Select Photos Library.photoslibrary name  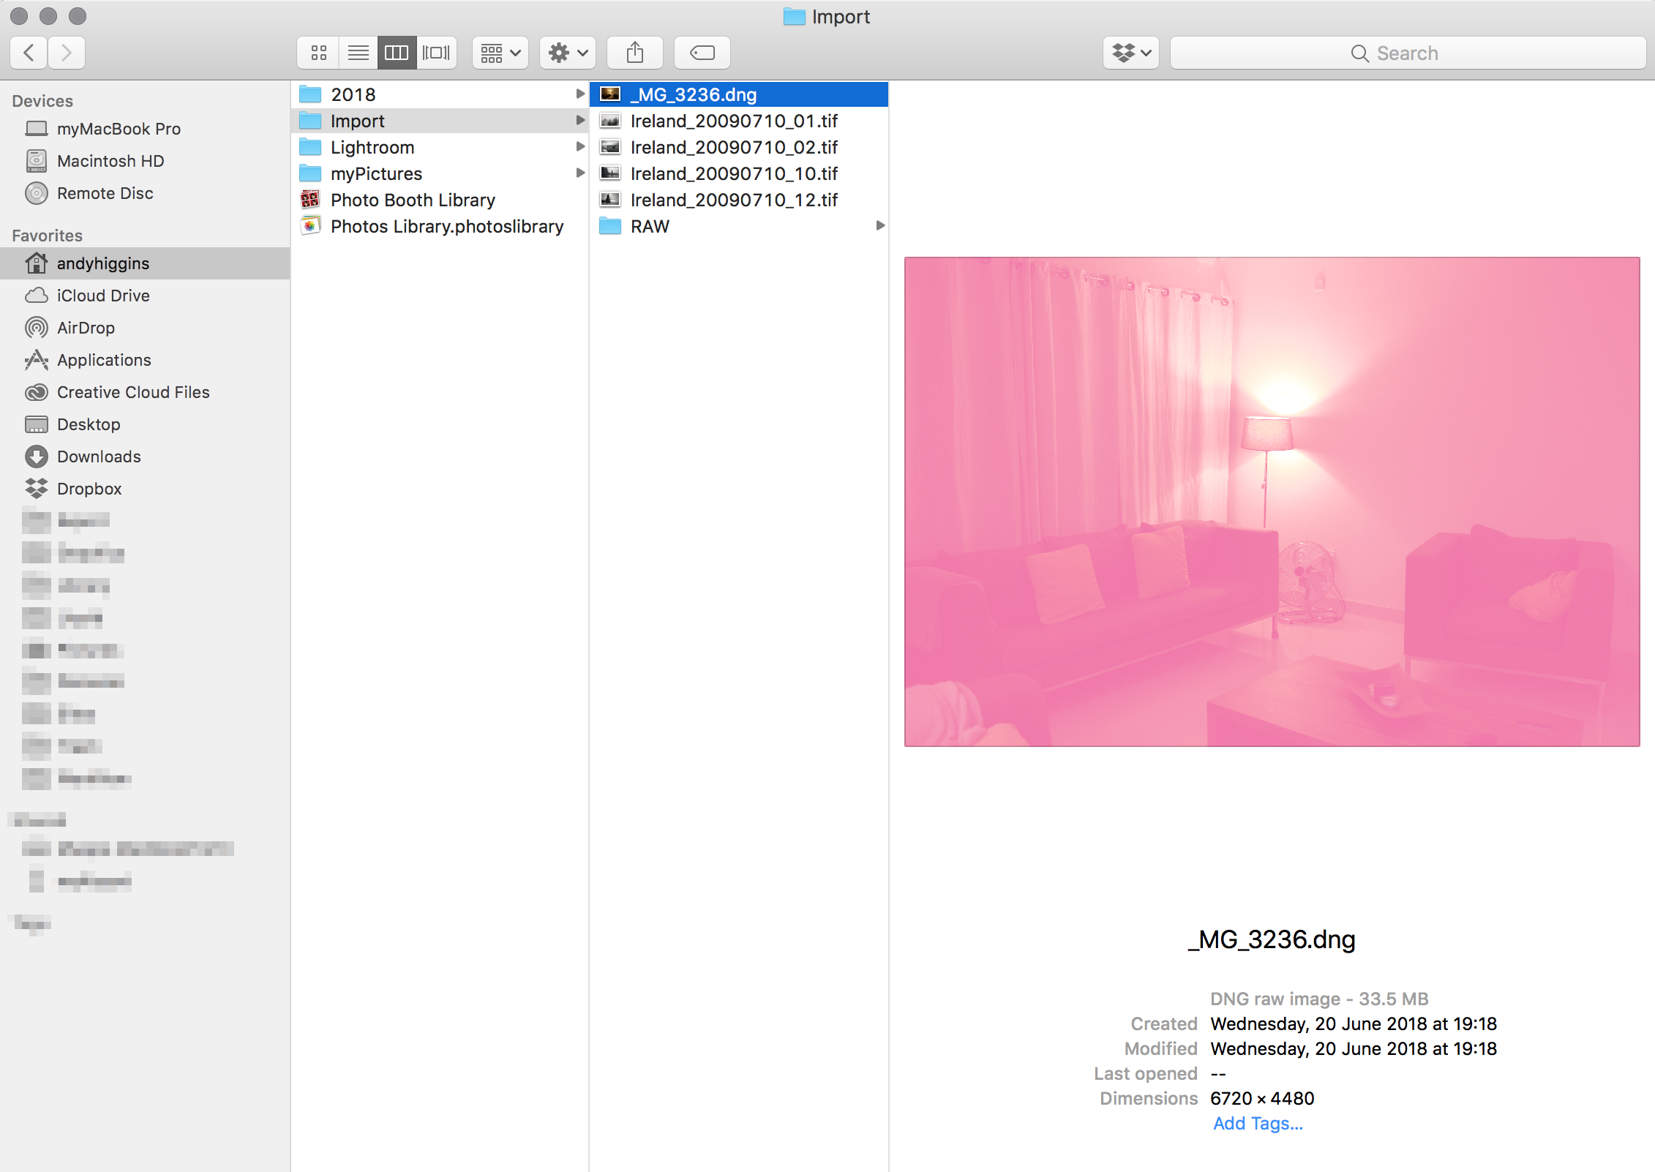(447, 226)
